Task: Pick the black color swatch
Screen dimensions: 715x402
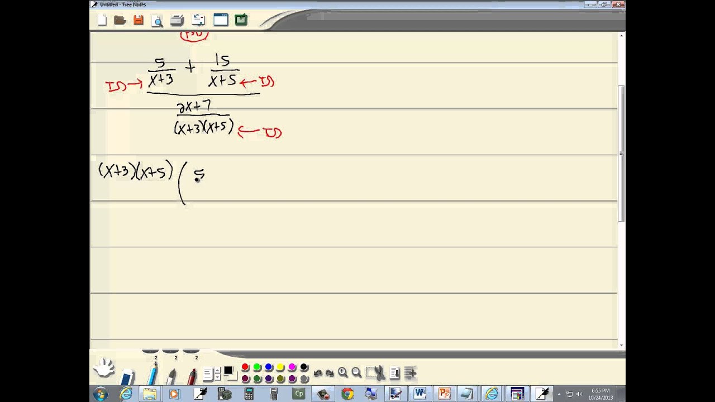Action: (304, 367)
